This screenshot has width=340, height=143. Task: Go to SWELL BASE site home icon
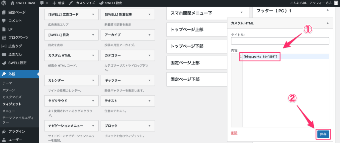pos(13,3)
